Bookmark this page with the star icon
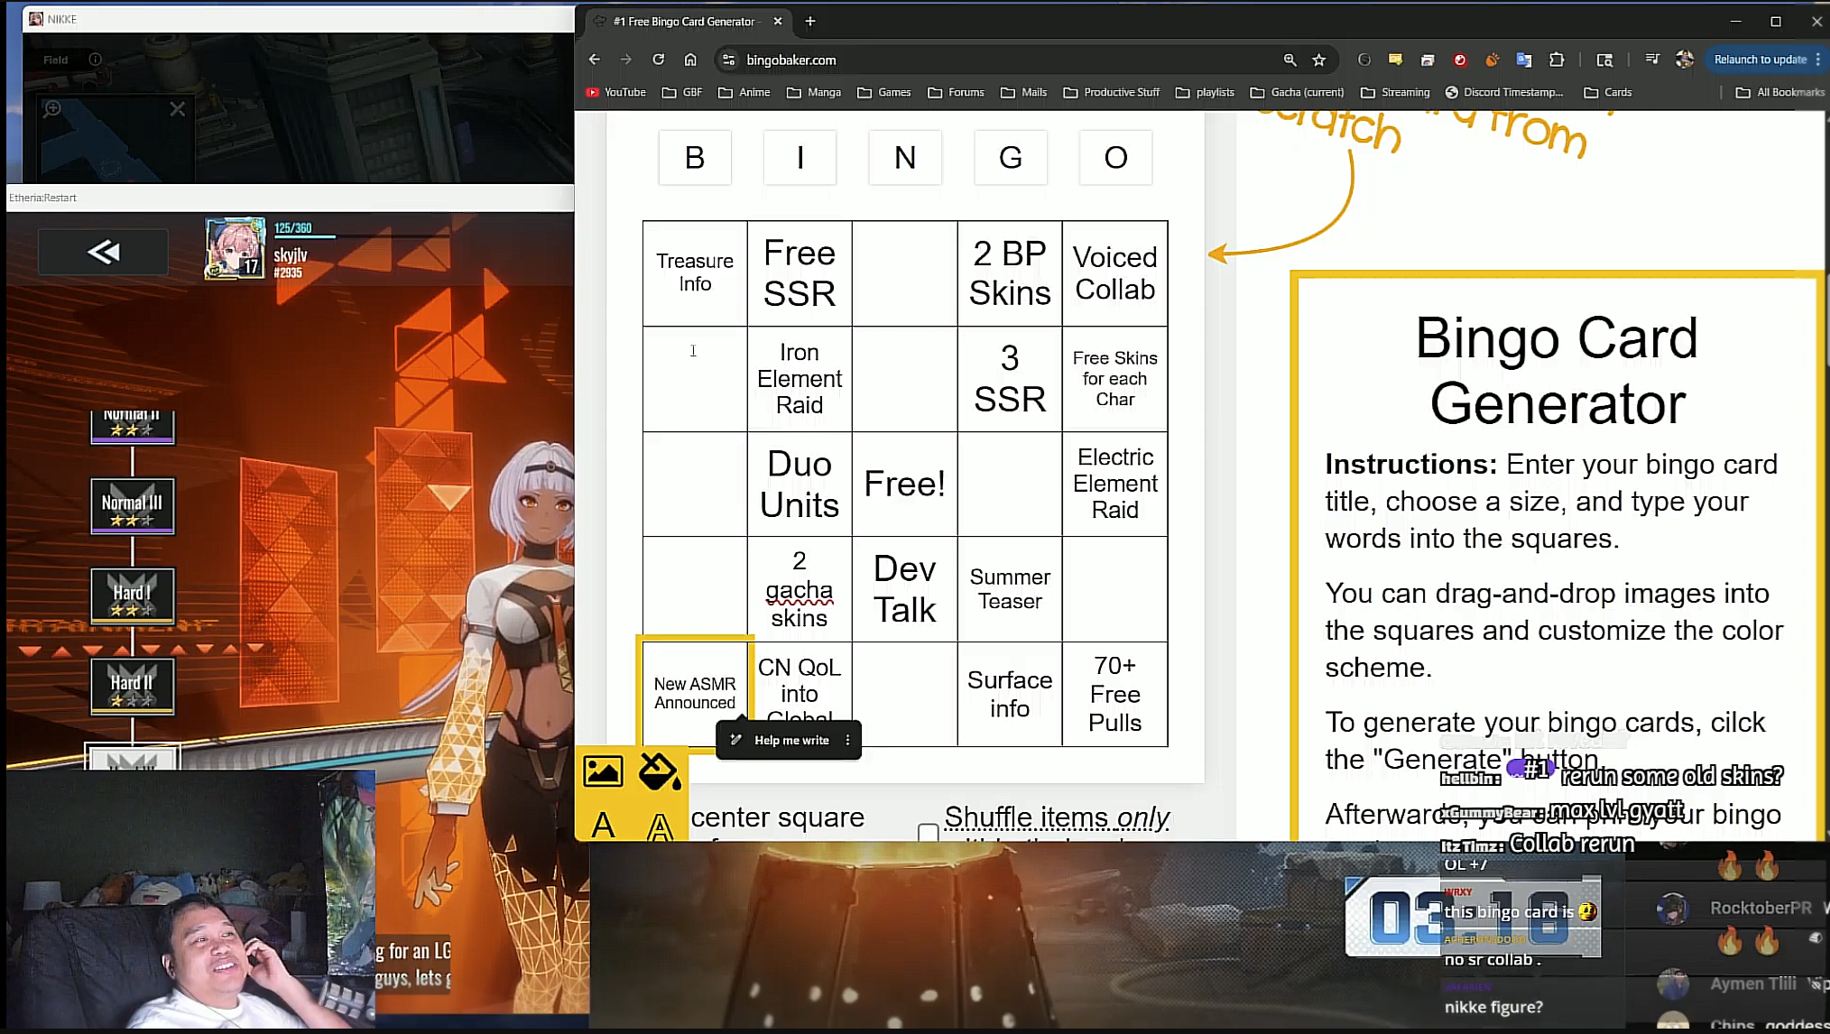Viewport: 1830px width, 1034px height. click(1319, 60)
